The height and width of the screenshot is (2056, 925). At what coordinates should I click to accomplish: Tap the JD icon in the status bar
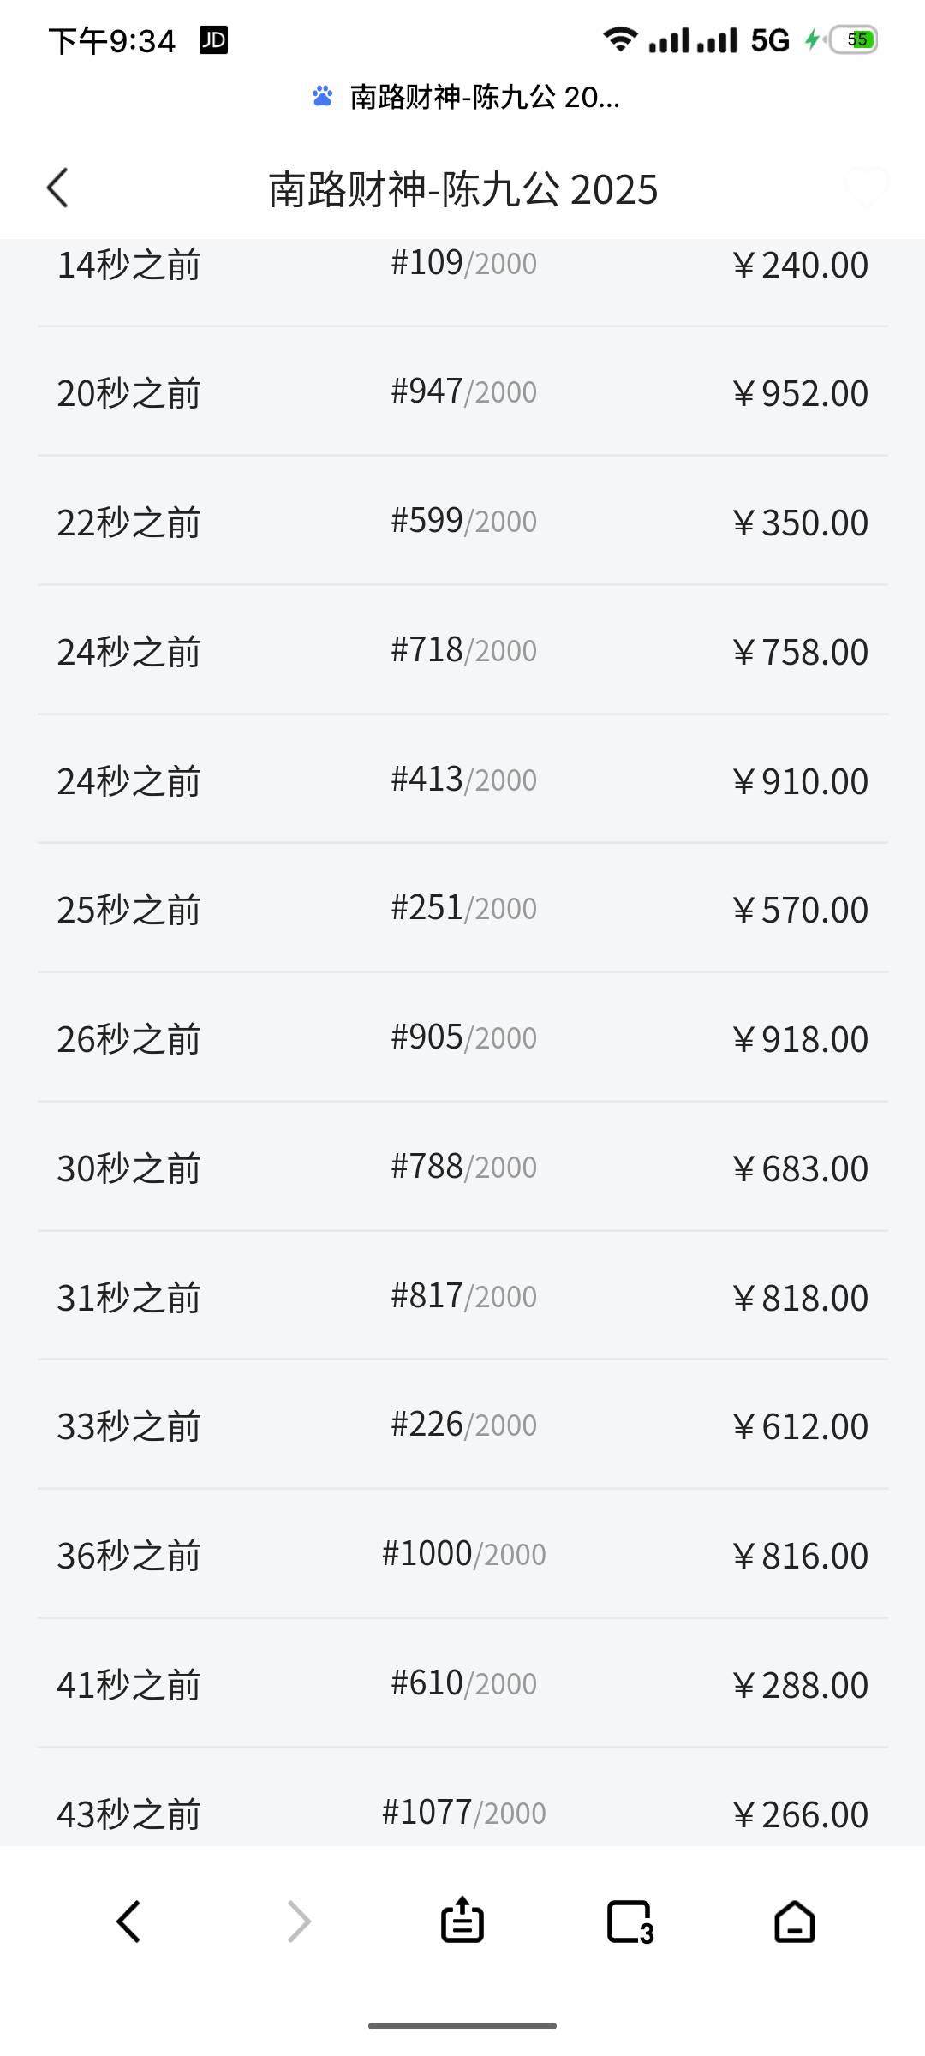213,40
